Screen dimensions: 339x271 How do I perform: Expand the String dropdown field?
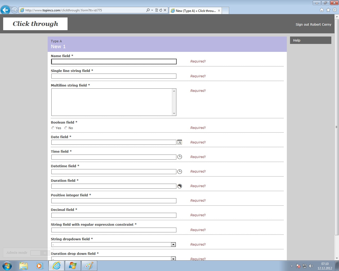tap(173, 245)
